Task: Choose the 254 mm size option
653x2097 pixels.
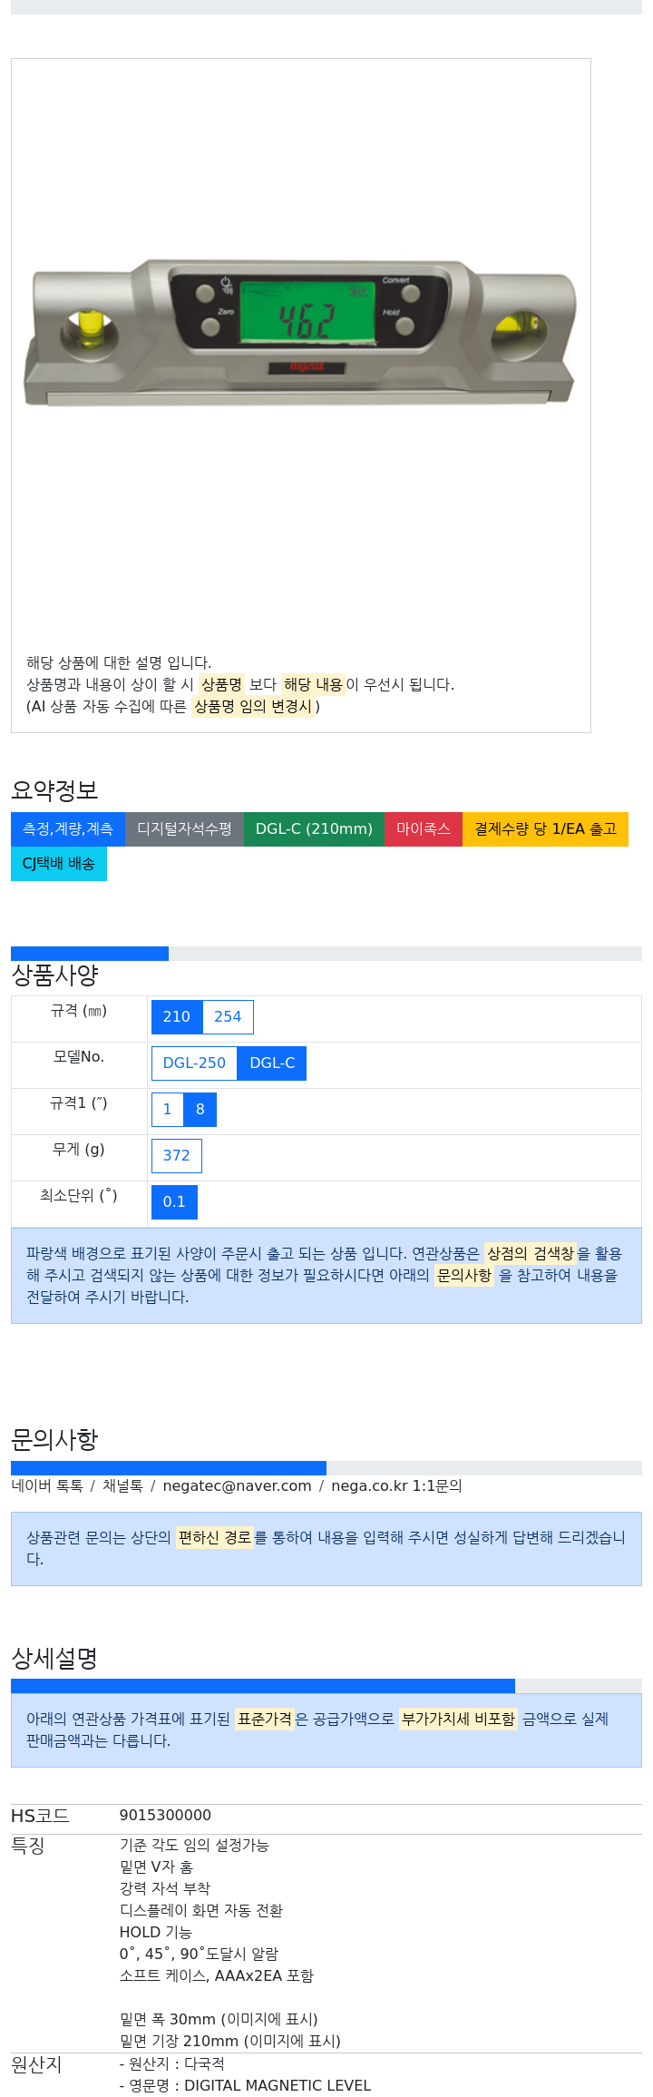Action: point(228,1017)
